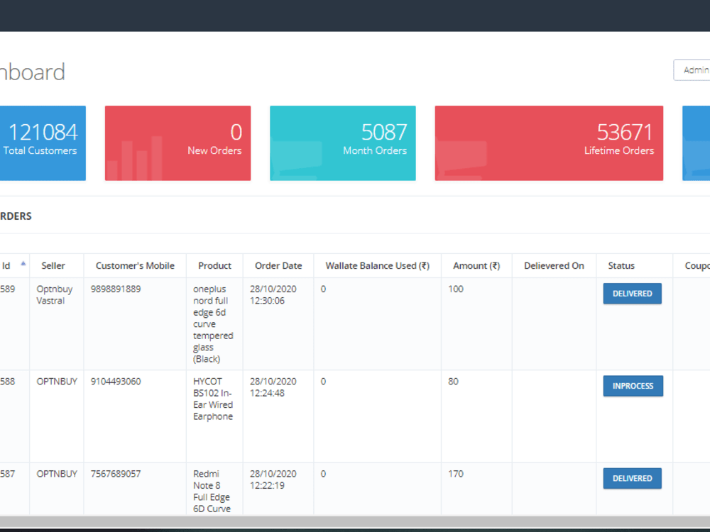This screenshot has height=532, width=710.
Task: Select the DELIVERED status badge on order 589
Action: coord(632,293)
